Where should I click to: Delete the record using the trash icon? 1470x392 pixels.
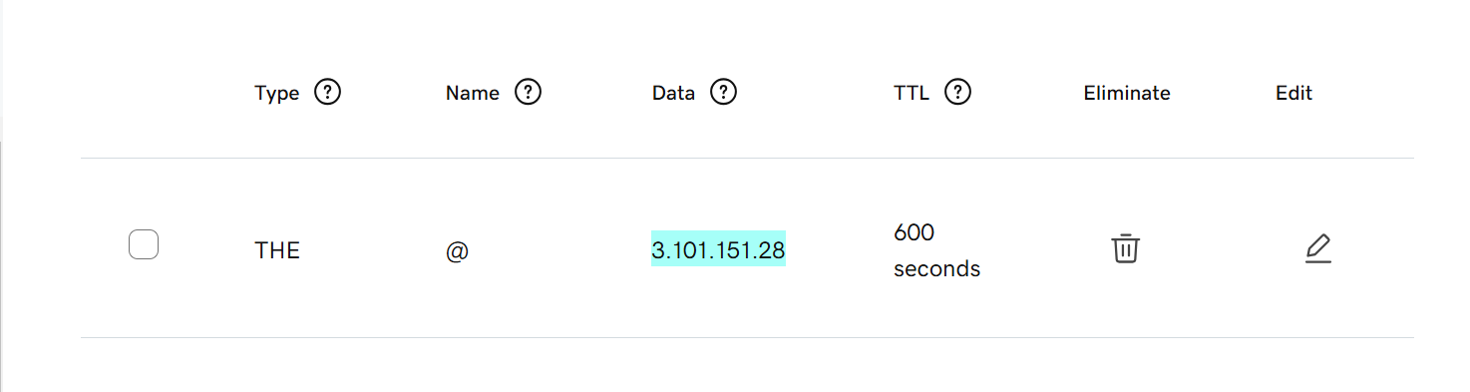[x=1126, y=248]
